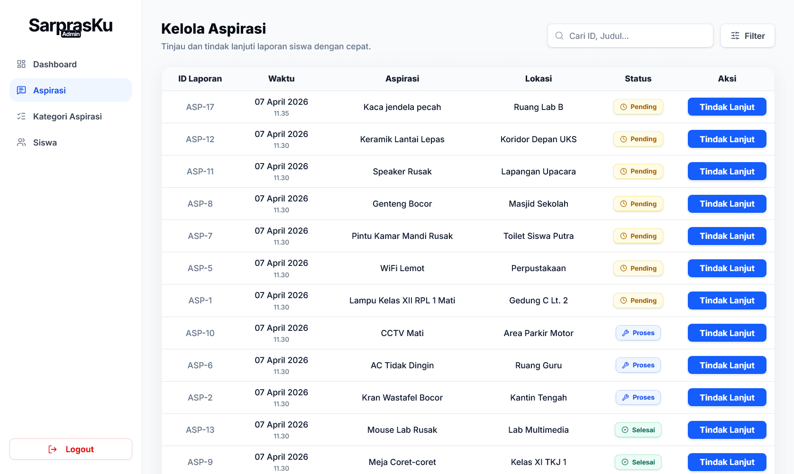The image size is (794, 474).
Task: Open the Filter options button
Action: [748, 36]
